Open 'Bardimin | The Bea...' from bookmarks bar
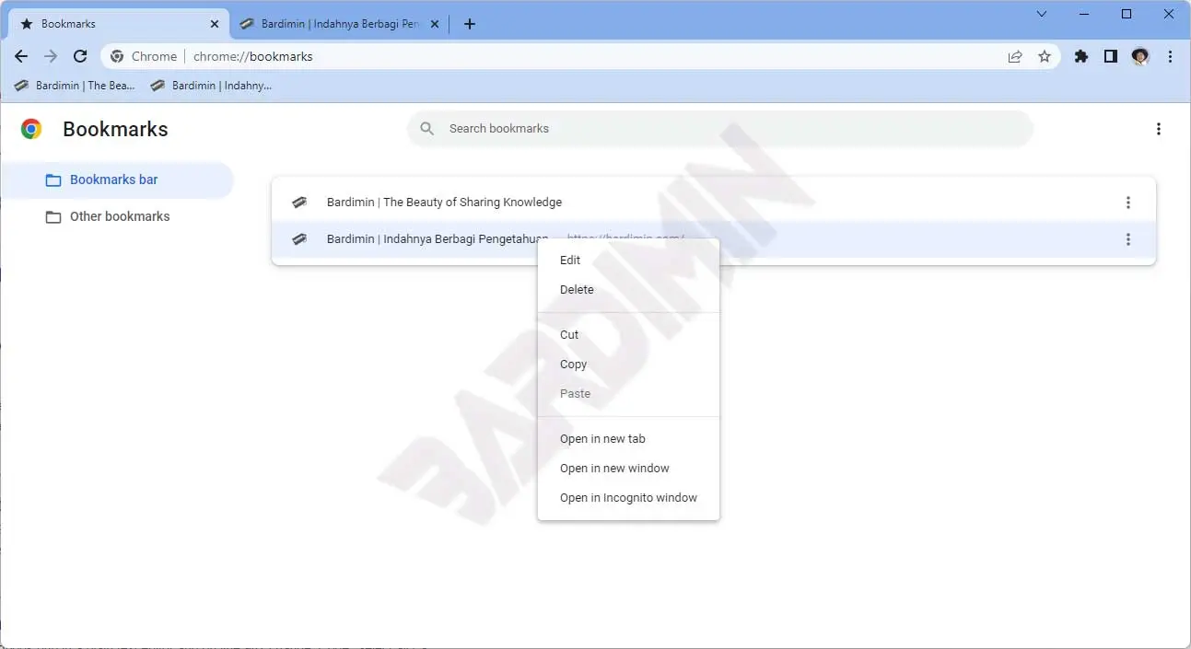 pos(76,86)
